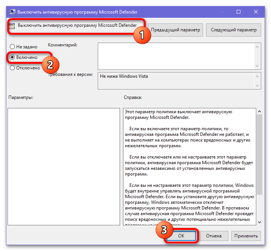Click 'Если вы отключаете или не настраиваете' paragraph

(189, 166)
